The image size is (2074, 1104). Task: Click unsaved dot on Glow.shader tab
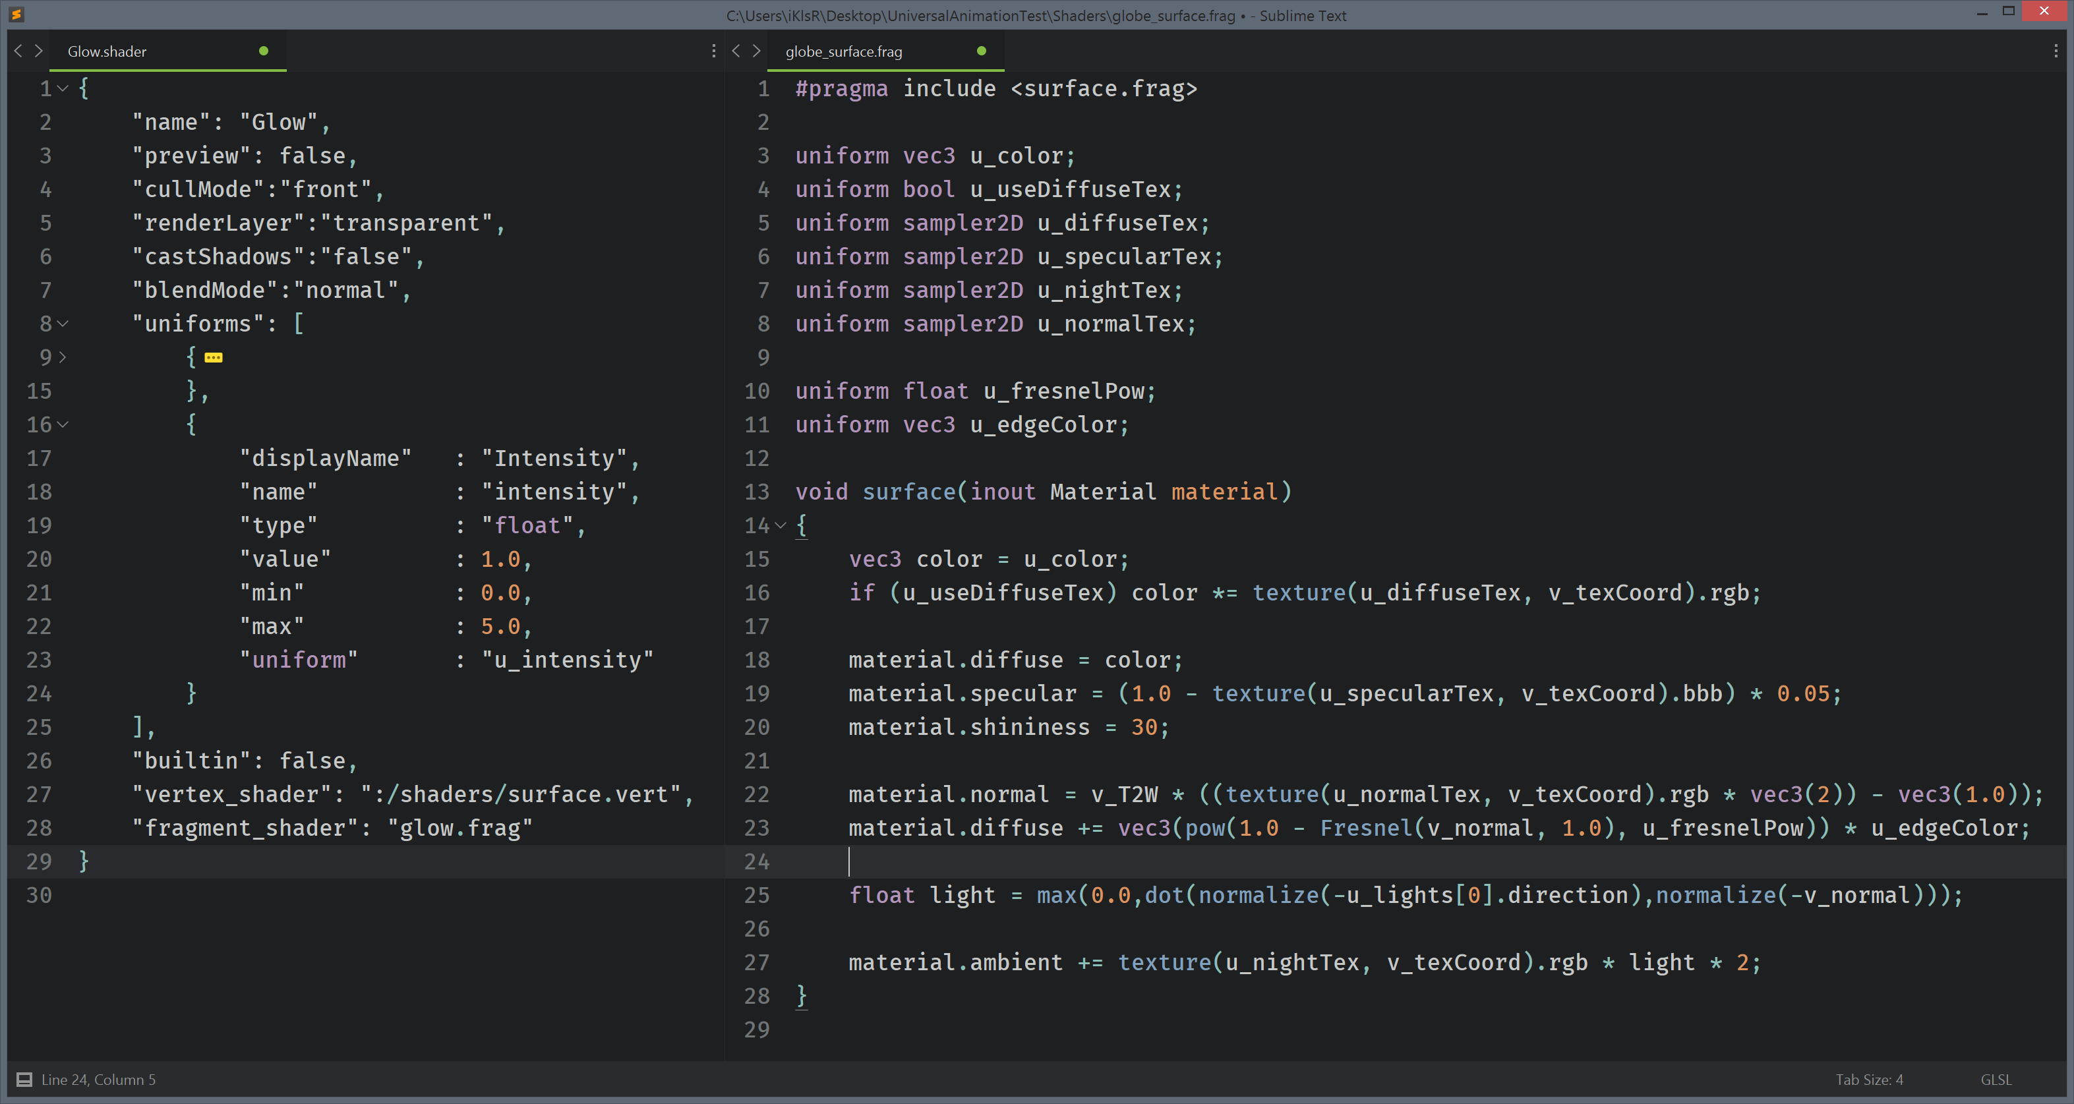click(263, 51)
